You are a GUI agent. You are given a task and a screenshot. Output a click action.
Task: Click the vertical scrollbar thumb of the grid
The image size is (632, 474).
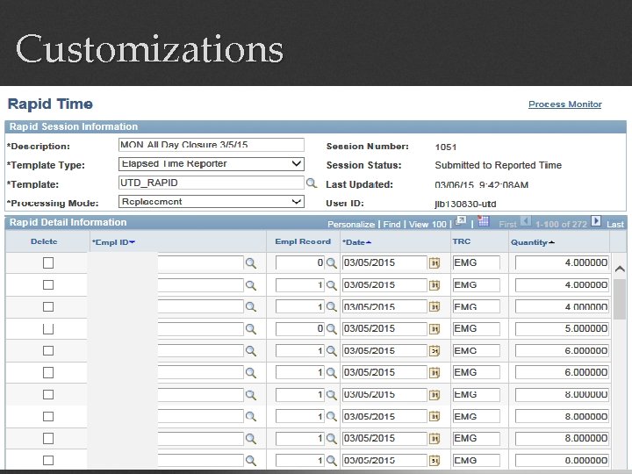click(620, 298)
